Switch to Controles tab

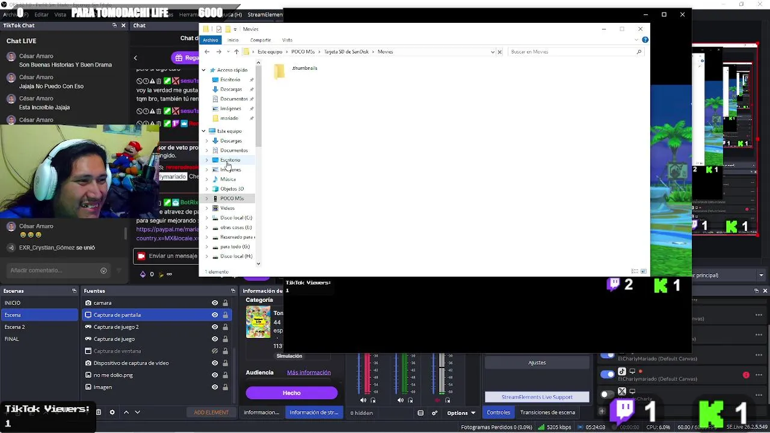(x=498, y=413)
